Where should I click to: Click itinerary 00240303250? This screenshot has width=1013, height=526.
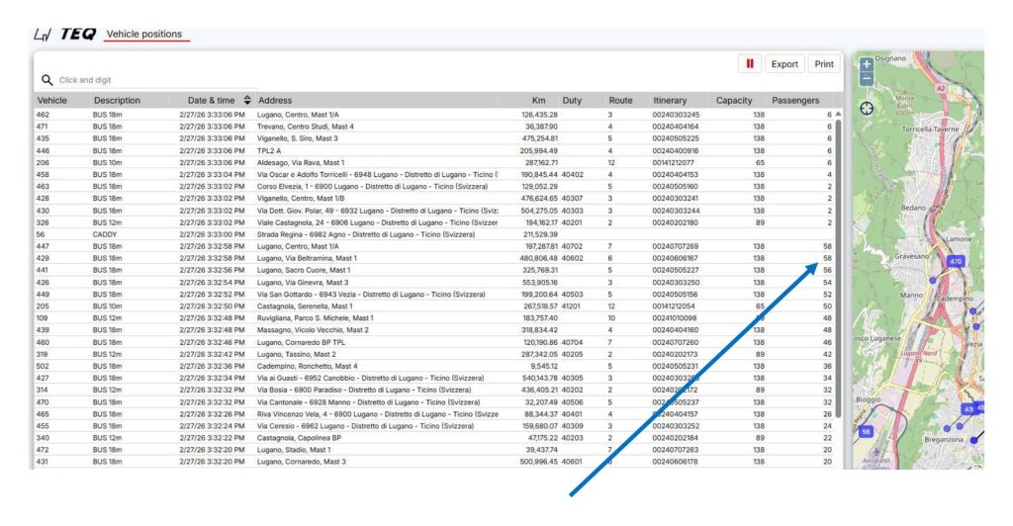[675, 282]
